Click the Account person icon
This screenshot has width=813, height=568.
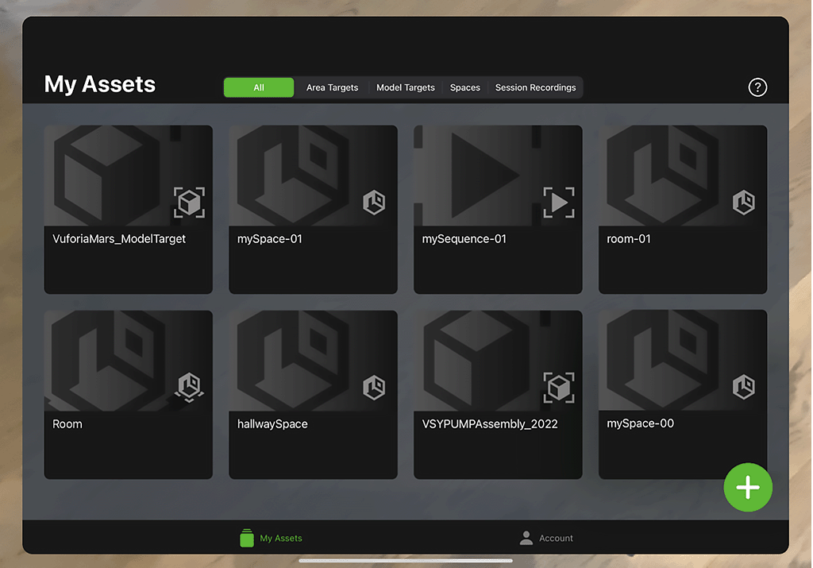pos(526,538)
